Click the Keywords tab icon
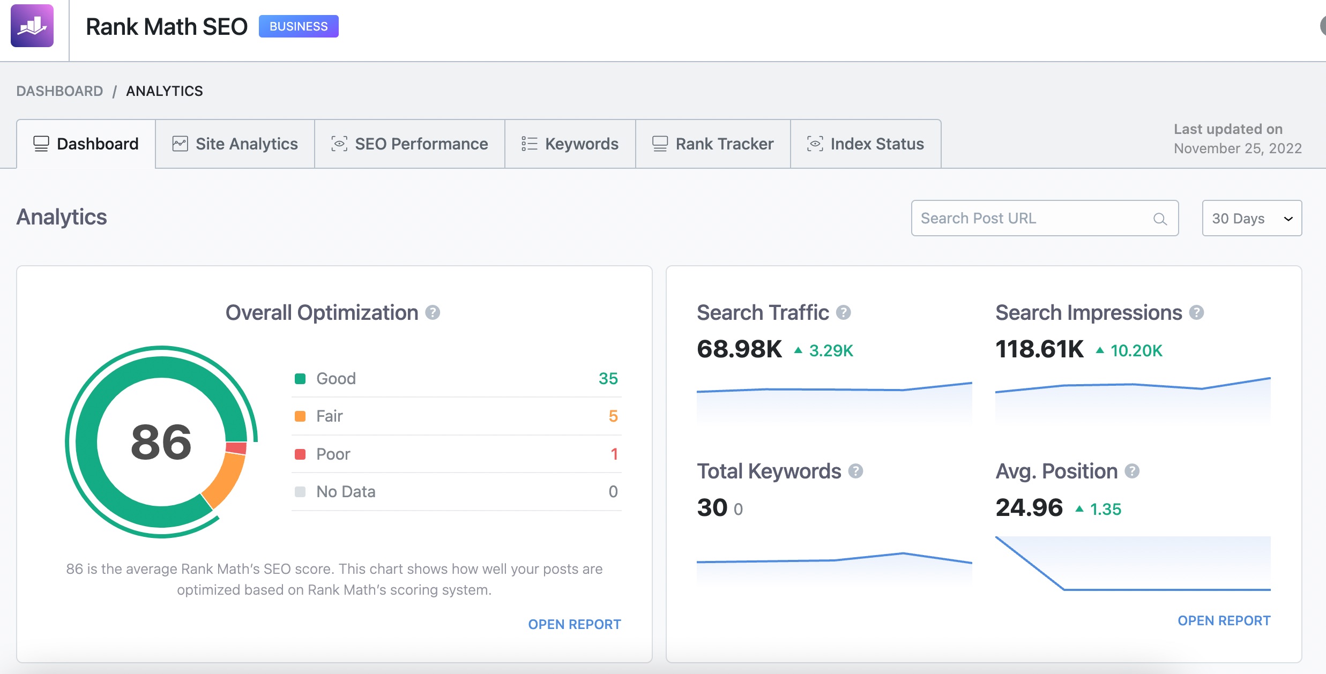 click(528, 144)
